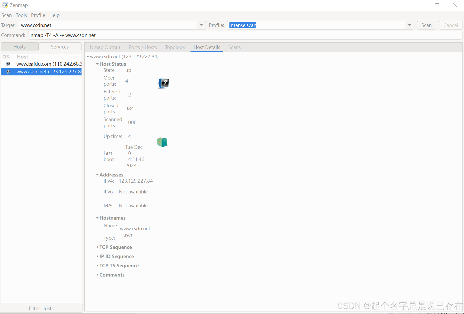Show the Services list panel
This screenshot has height=314, width=464.
click(x=60, y=47)
